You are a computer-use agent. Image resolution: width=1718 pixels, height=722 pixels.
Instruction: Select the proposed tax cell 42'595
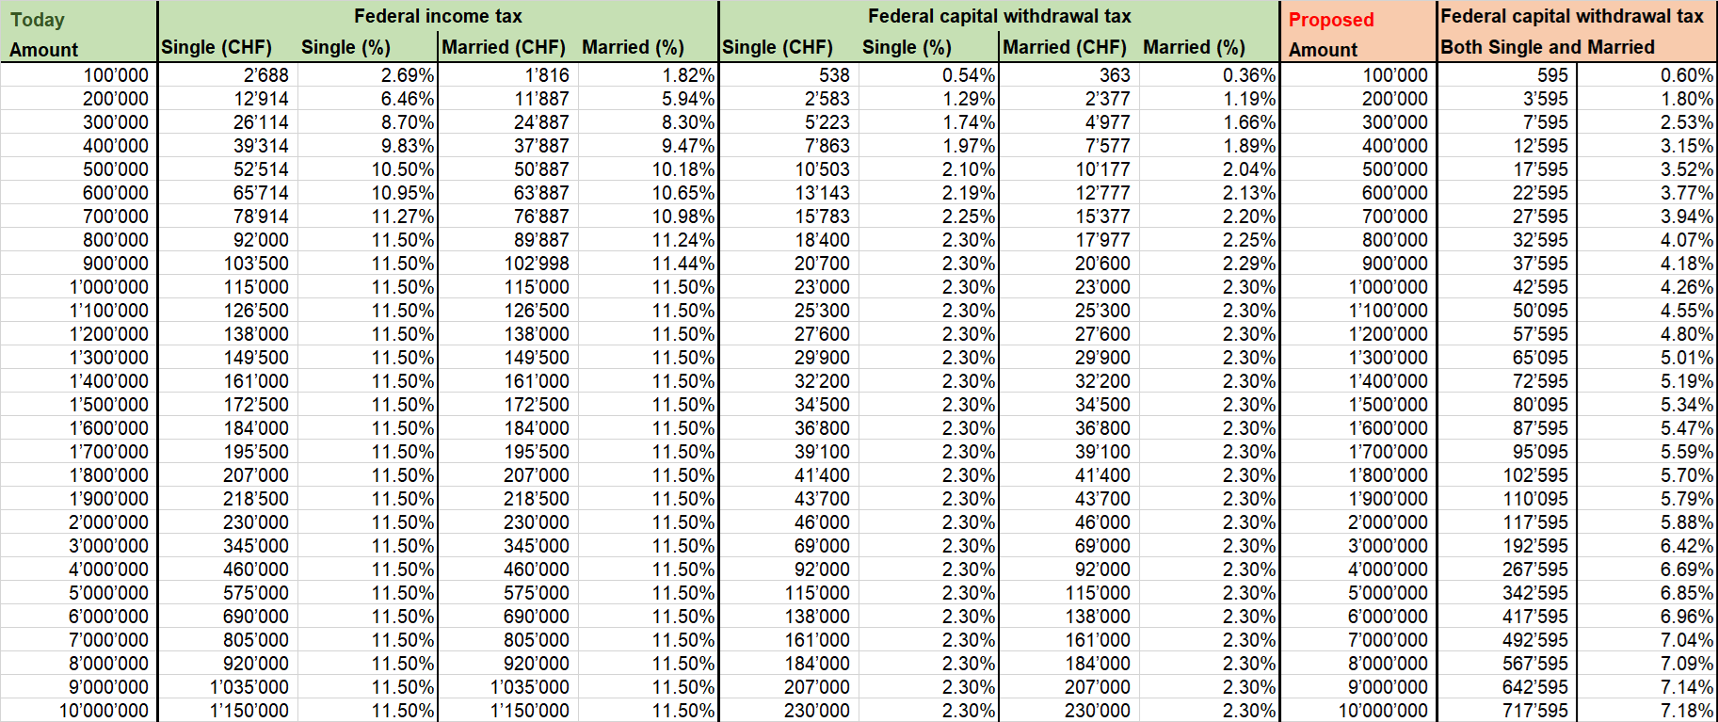tap(1507, 287)
